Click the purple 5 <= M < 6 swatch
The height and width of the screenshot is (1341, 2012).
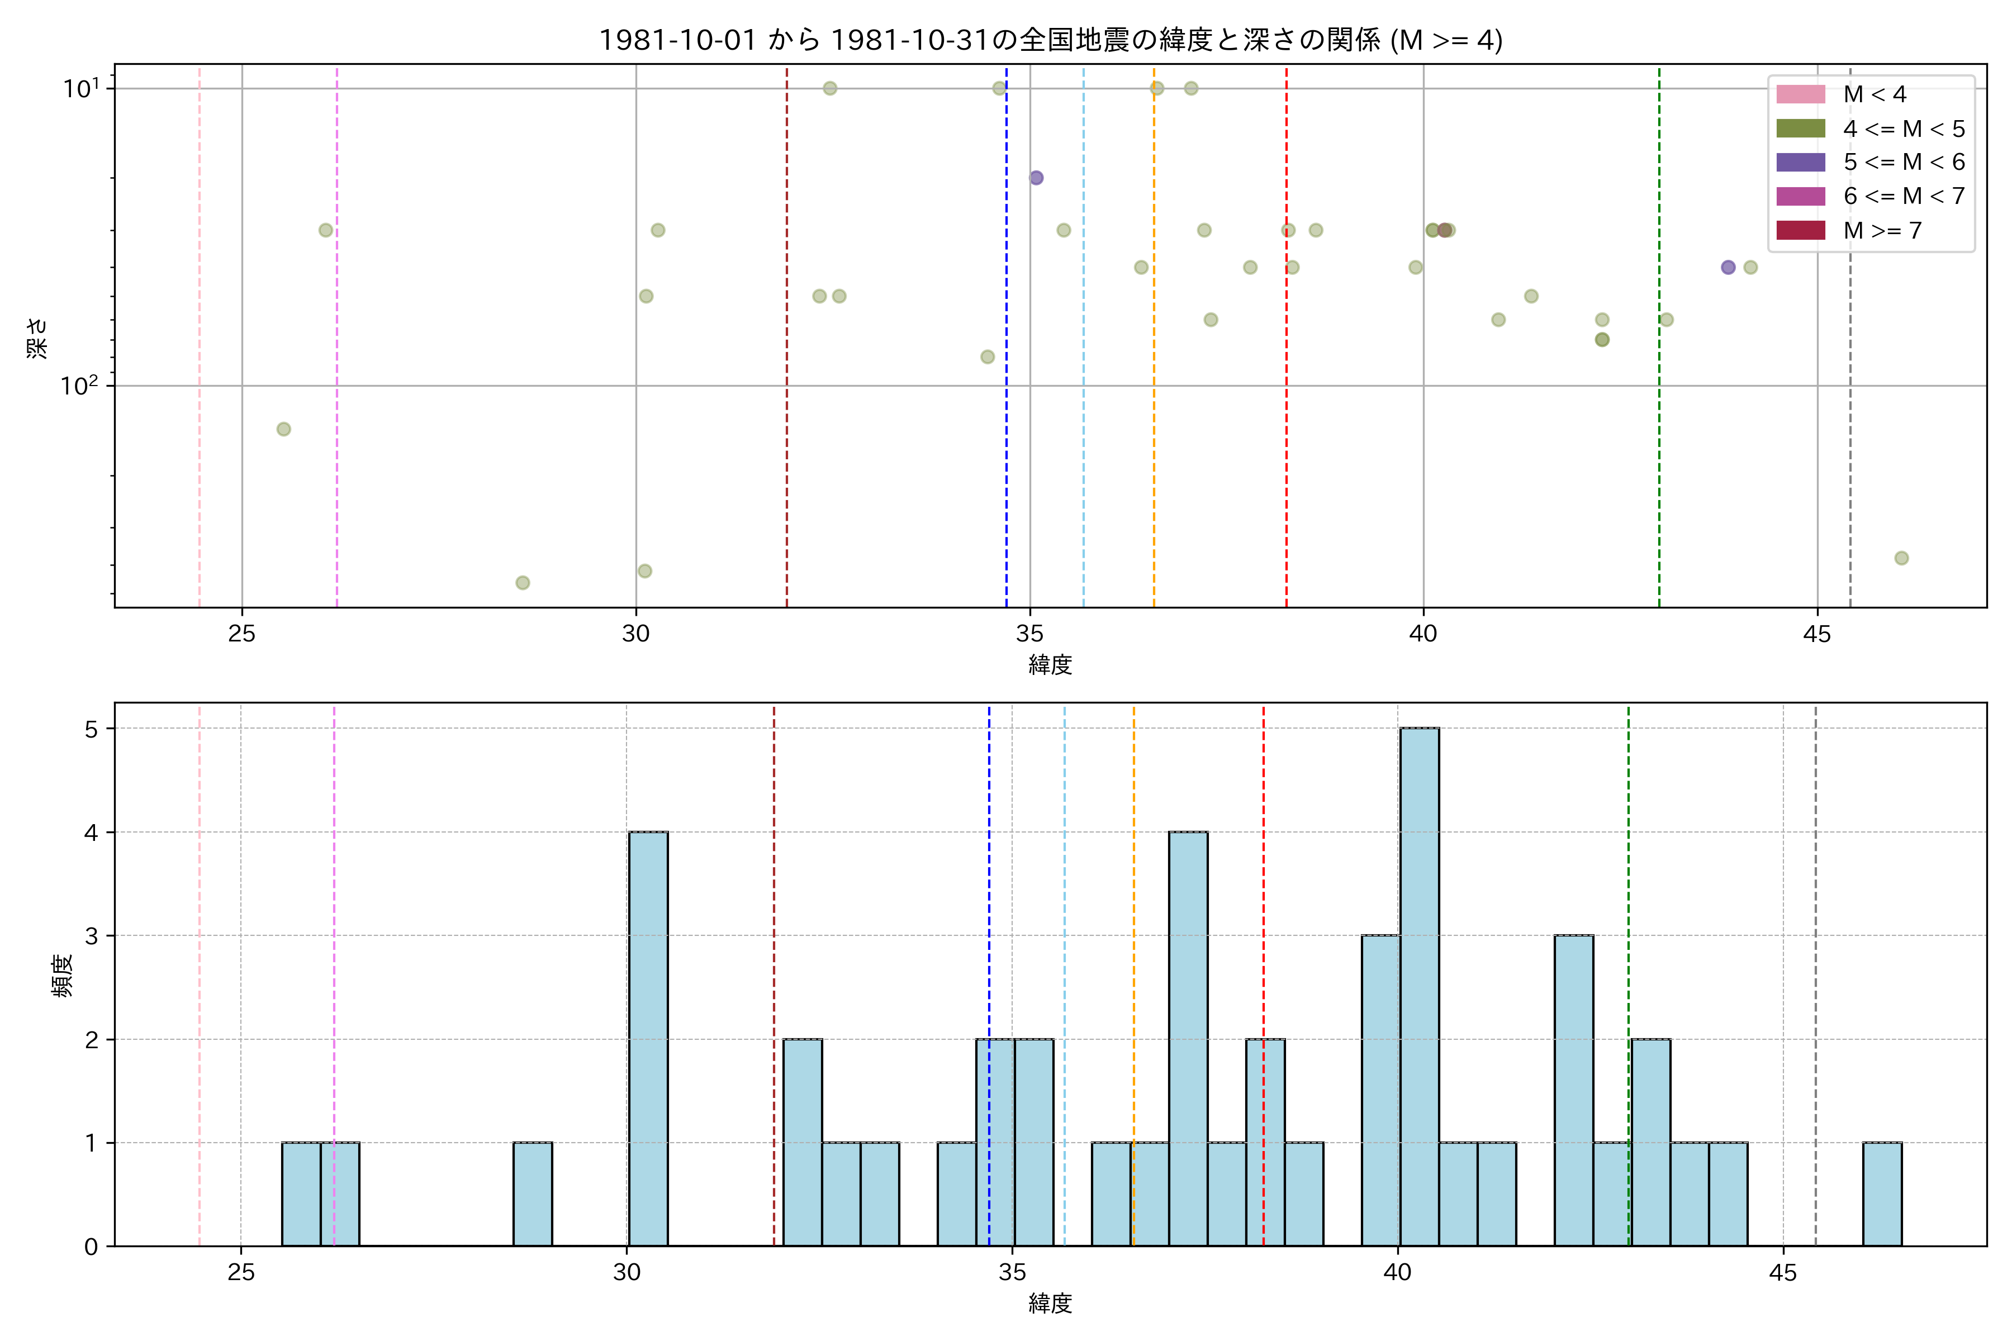(x=1801, y=163)
